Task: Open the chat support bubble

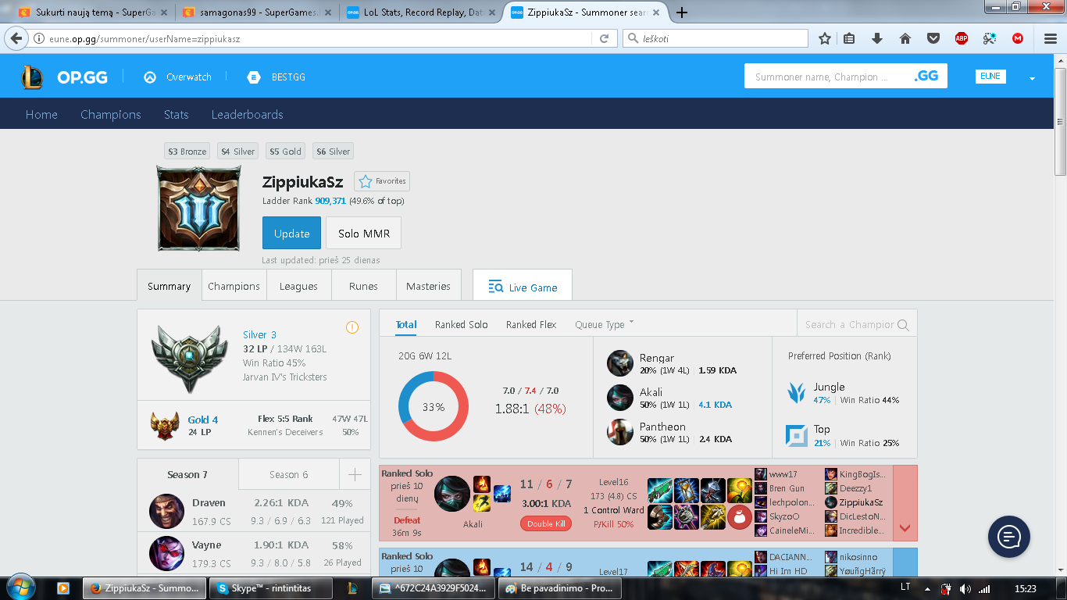Action: (x=1009, y=536)
